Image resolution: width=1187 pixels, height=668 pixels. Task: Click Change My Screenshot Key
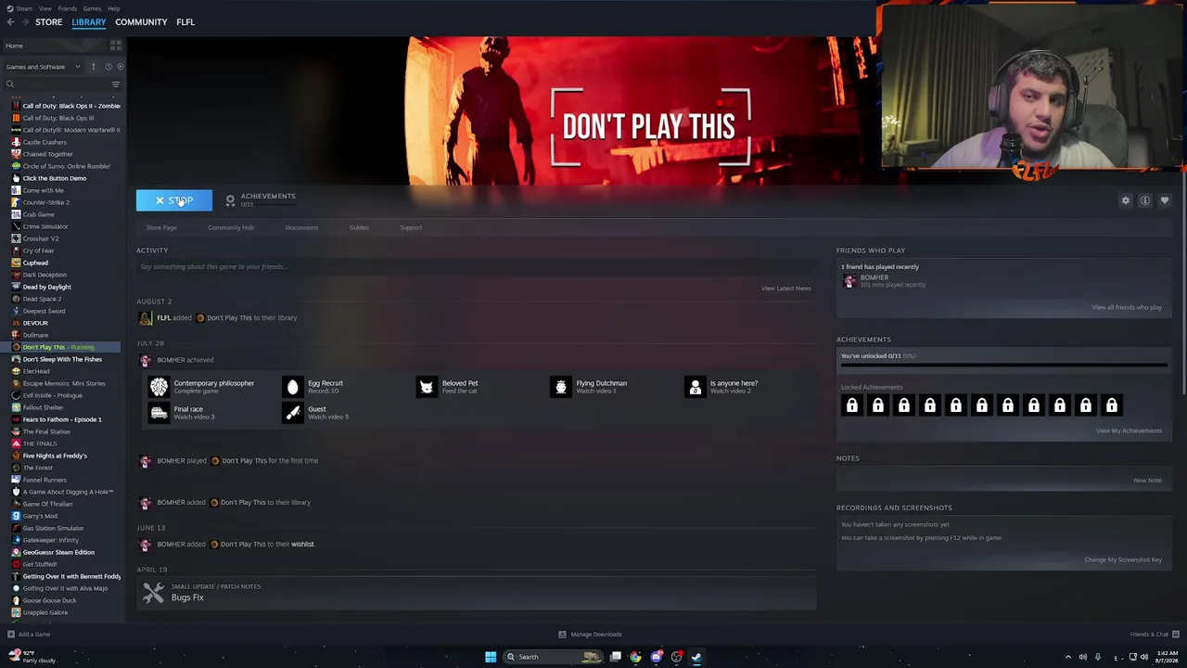coord(1123,559)
